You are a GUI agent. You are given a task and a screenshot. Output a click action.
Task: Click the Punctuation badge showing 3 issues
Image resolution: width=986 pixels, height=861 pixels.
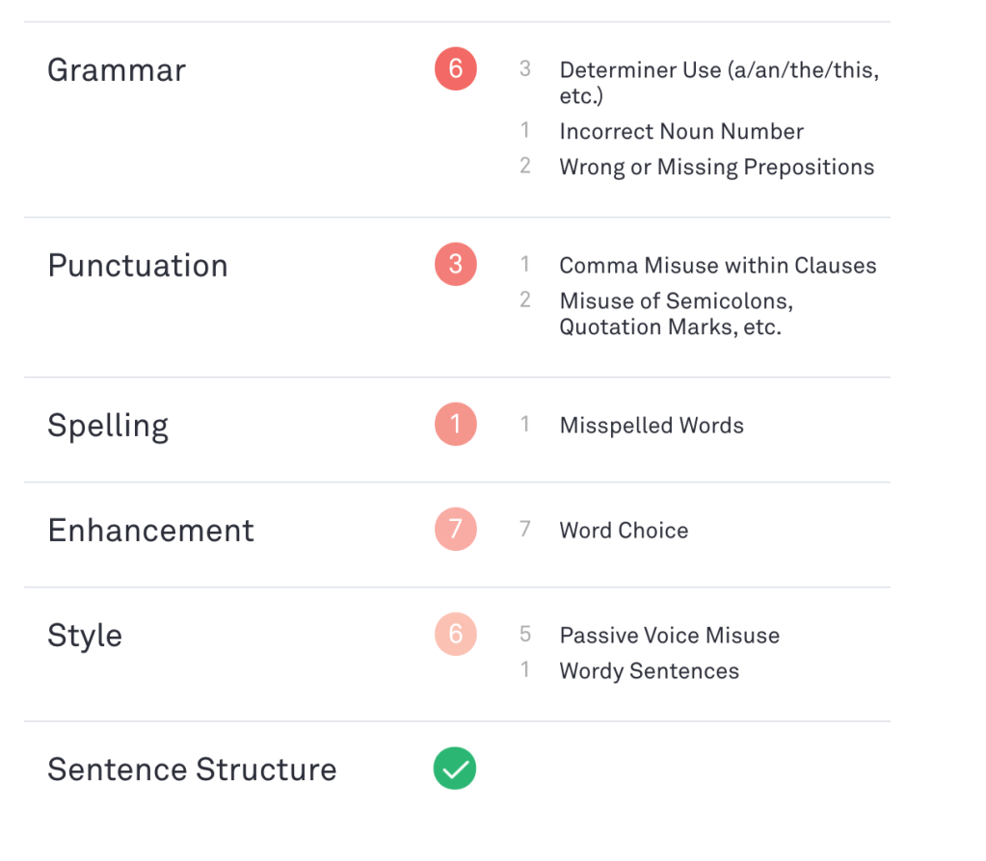pyautogui.click(x=456, y=266)
